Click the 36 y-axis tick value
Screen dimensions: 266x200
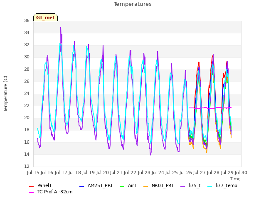27,20
